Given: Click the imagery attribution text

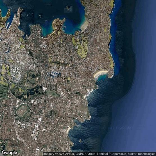Looking at the screenshot, I should pos(99,154).
